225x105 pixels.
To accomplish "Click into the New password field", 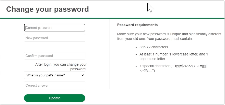I will click(x=55, y=38).
